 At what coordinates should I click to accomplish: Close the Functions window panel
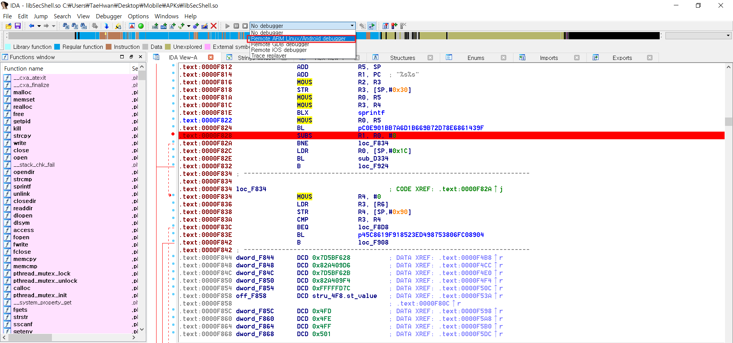pos(140,57)
